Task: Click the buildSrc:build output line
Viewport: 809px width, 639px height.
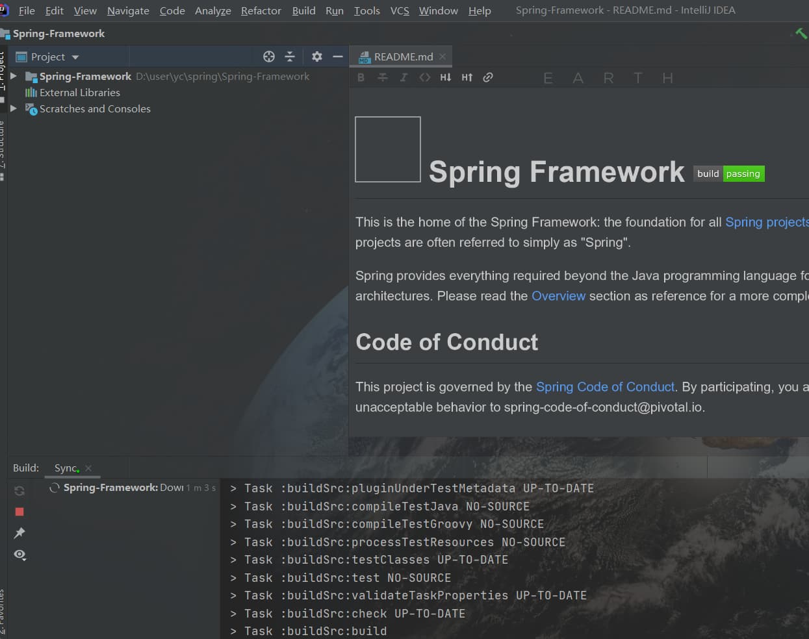Action: tap(309, 631)
